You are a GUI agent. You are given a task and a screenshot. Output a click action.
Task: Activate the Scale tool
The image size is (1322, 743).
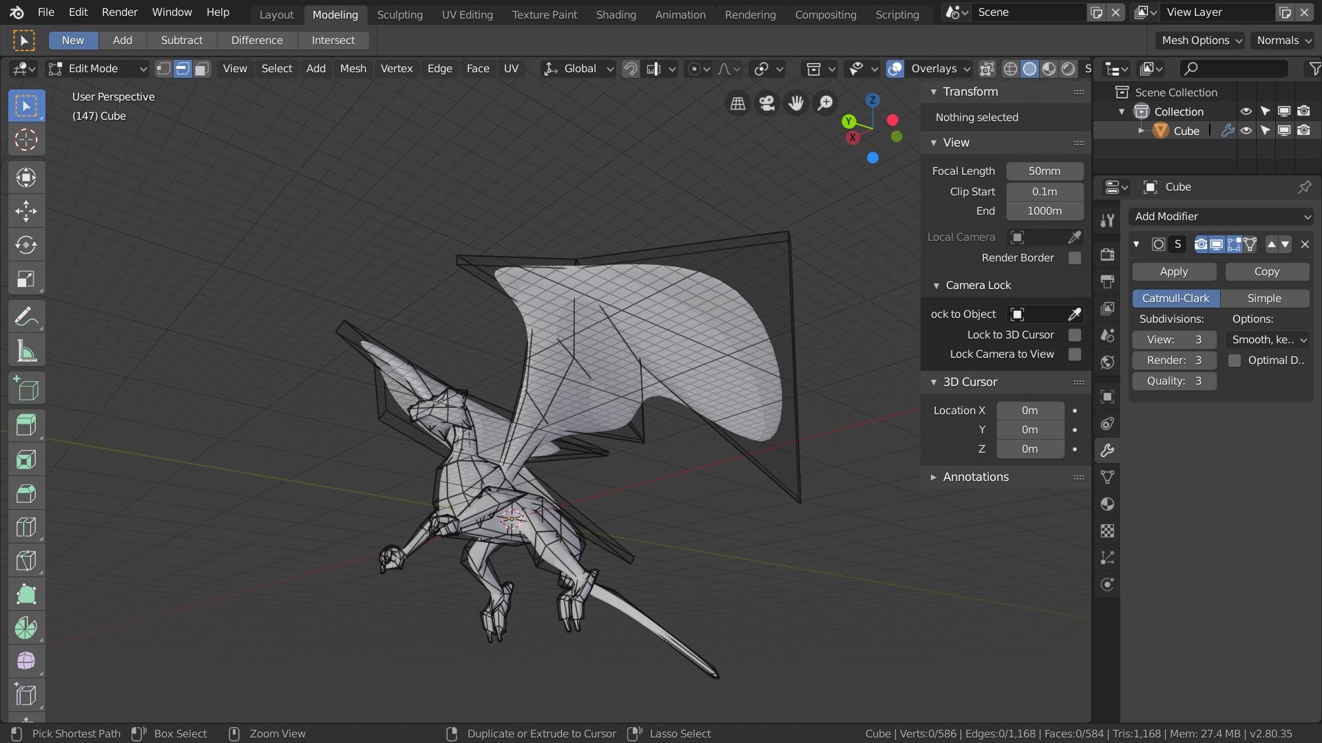pos(26,279)
